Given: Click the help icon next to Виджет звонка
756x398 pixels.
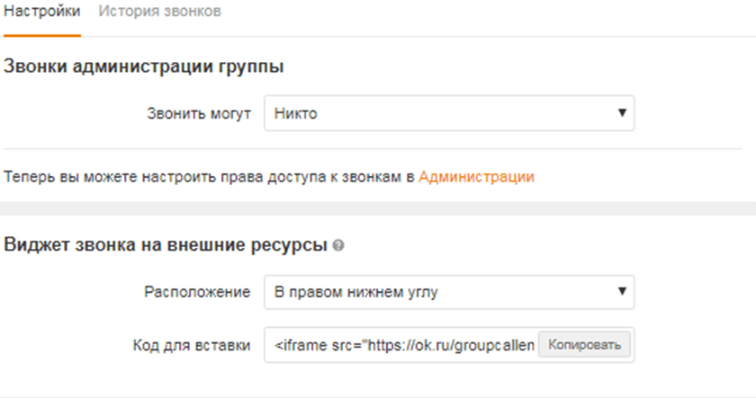Looking at the screenshot, I should (338, 245).
